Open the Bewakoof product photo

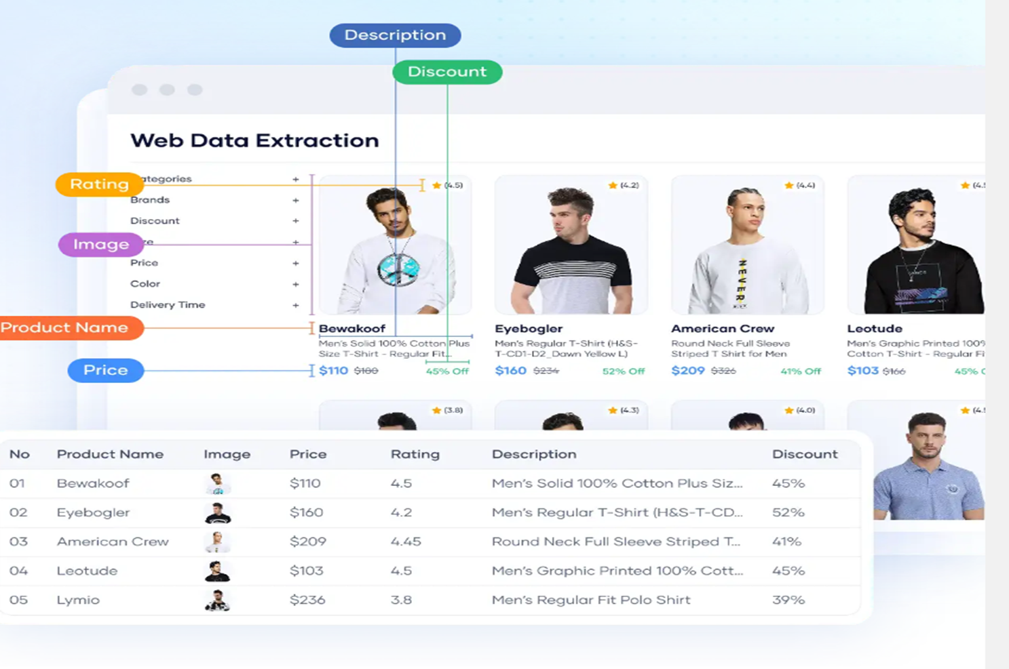coord(396,245)
